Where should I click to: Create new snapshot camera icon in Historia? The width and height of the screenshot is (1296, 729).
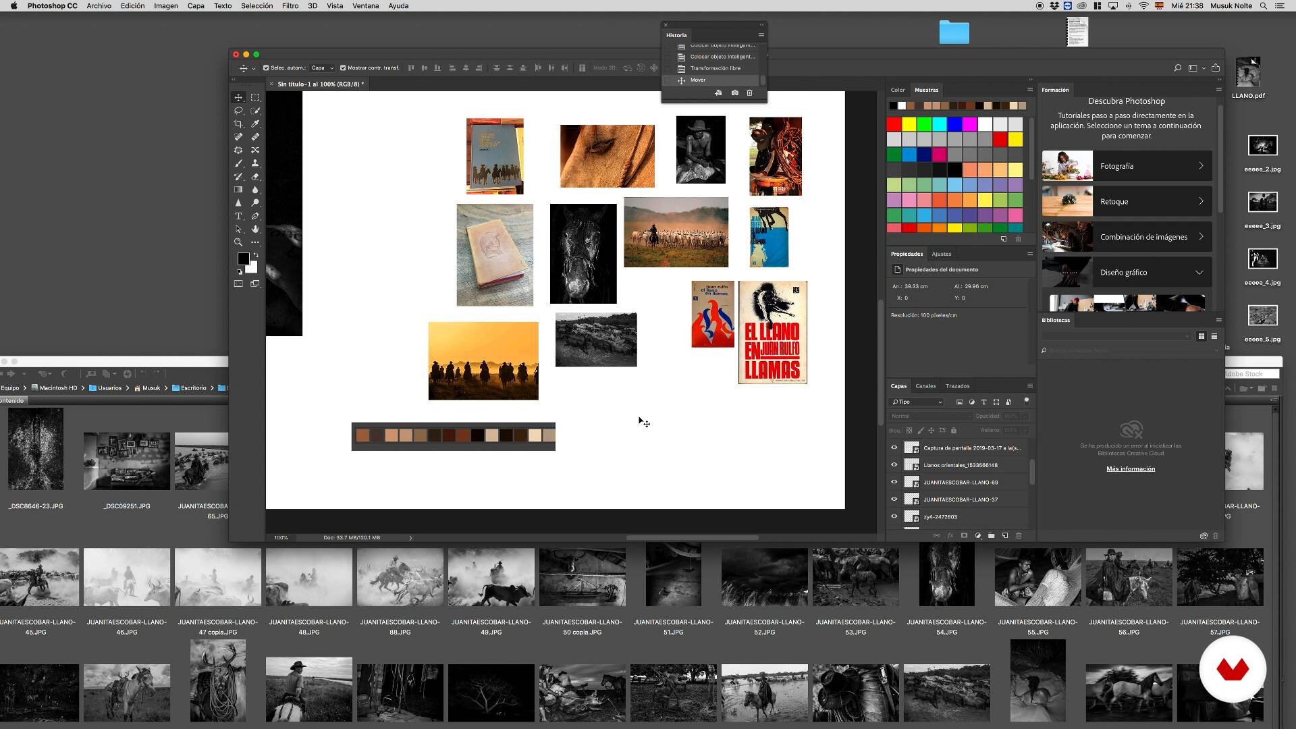coord(734,93)
